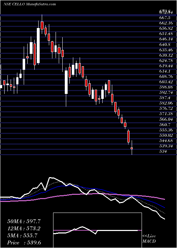The image size is (177, 248).
Task: Click the 555.36 price axis label
Action: pyautogui.click(x=166, y=130)
